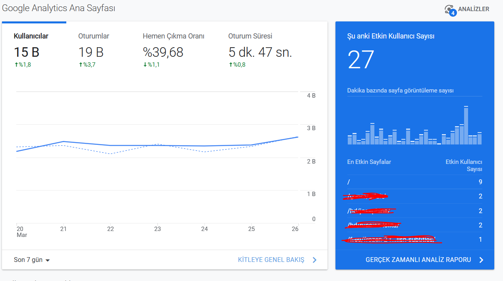503x281 pixels.
Task: Click the chart line end above date 26
Action: tap(297, 137)
